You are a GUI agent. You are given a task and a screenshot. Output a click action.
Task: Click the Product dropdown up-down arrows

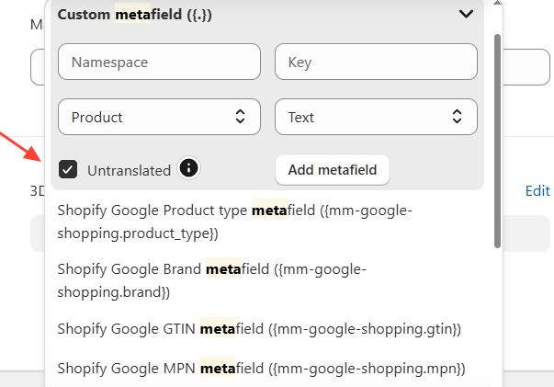(x=241, y=116)
